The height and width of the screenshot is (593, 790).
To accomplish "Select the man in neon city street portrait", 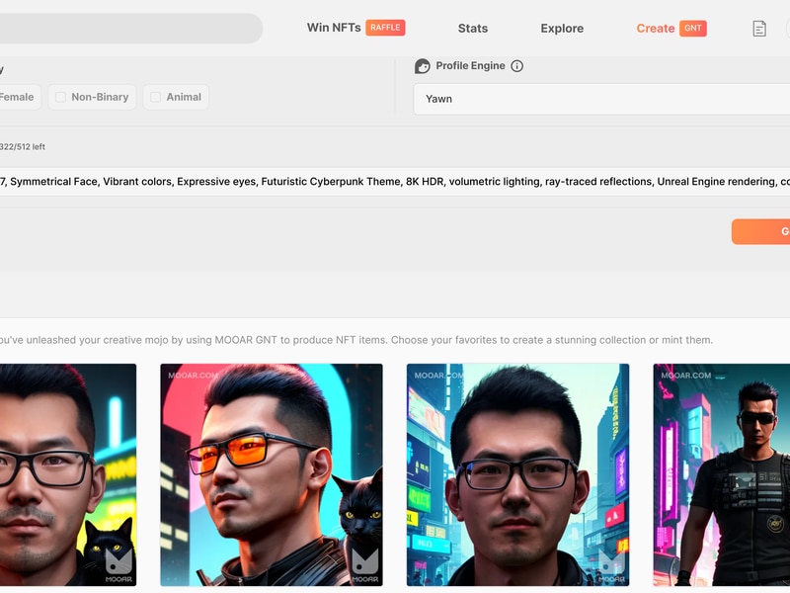I will 517,474.
